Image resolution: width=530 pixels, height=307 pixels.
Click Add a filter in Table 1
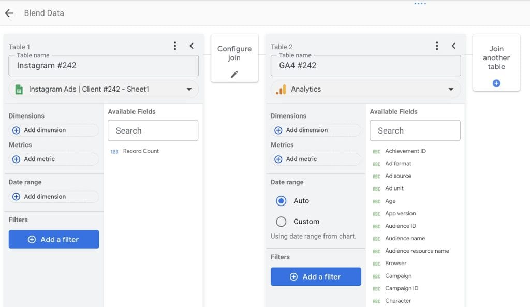54,240
